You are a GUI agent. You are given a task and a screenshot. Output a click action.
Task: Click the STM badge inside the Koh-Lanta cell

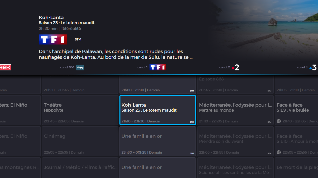tap(192, 121)
